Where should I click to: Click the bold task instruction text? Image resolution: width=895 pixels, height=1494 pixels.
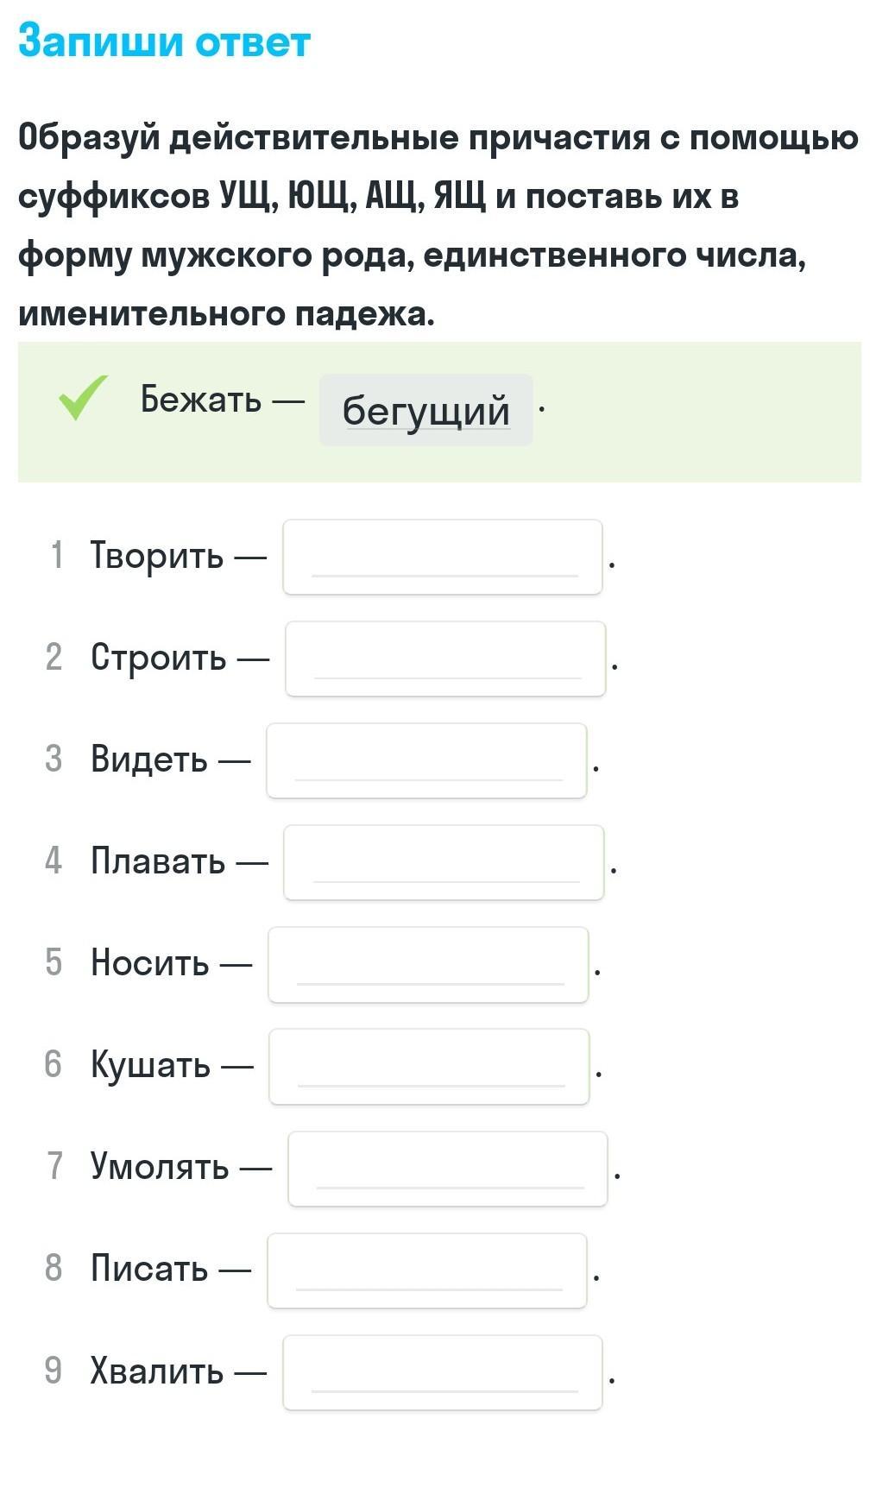[438, 225]
